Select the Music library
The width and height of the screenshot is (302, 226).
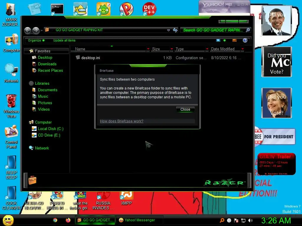coord(43,97)
